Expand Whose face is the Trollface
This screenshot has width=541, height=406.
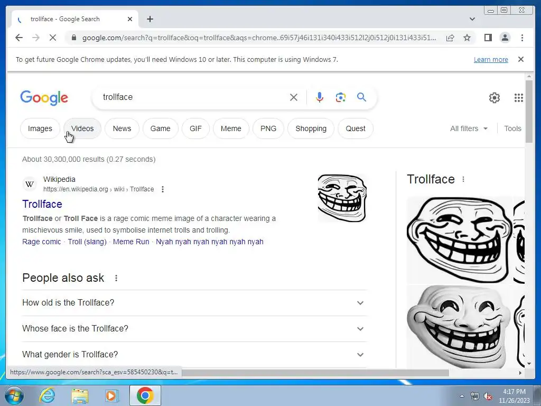pyautogui.click(x=194, y=329)
